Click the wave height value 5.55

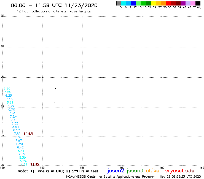8,92
